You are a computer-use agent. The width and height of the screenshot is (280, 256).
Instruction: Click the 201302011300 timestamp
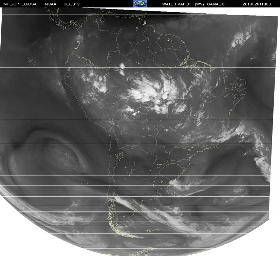click(257, 4)
